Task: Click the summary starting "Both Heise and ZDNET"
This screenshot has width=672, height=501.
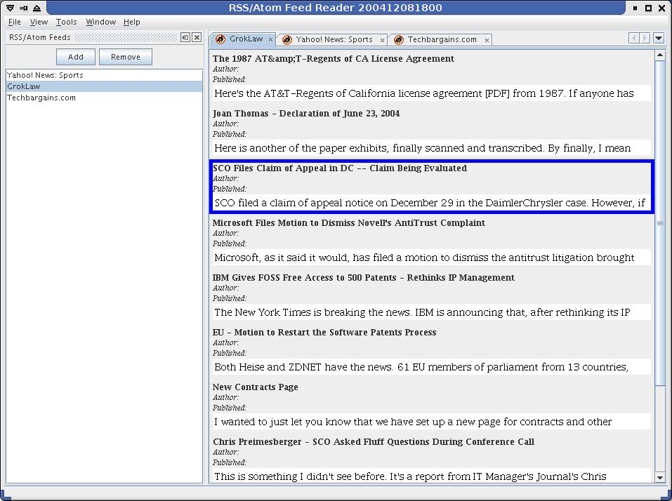Action: [x=432, y=368]
